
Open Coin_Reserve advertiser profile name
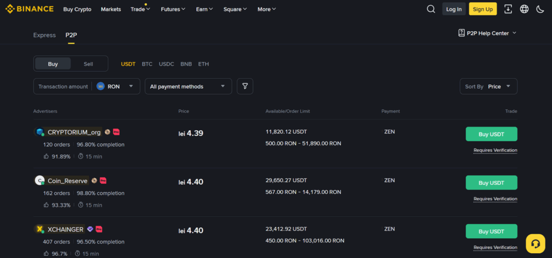pyautogui.click(x=67, y=181)
